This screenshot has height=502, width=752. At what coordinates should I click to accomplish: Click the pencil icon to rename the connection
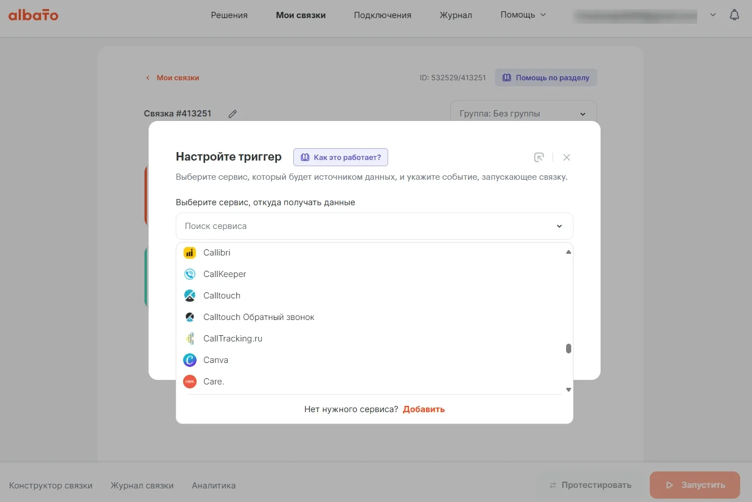point(233,114)
